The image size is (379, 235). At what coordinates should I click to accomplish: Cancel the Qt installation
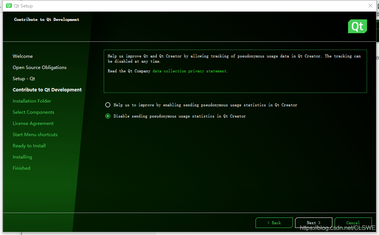point(353,223)
